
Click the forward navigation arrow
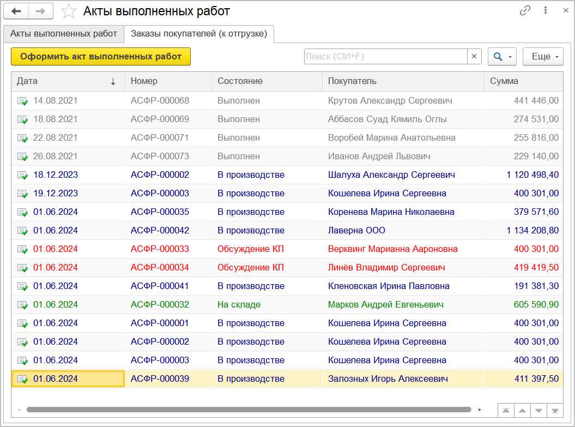coord(41,11)
